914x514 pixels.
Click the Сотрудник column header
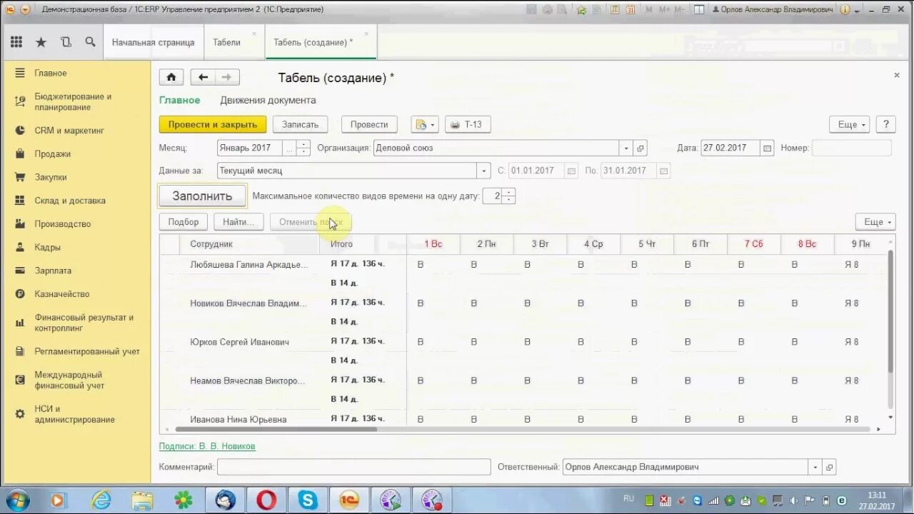[x=249, y=244]
